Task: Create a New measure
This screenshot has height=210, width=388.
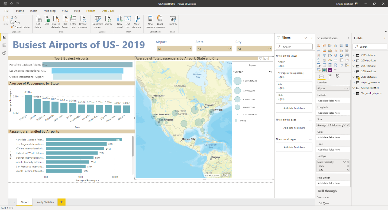Action: [150, 22]
